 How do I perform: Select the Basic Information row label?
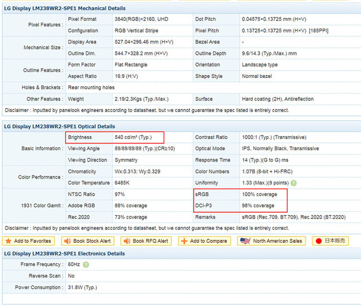pyautogui.click(x=42, y=148)
